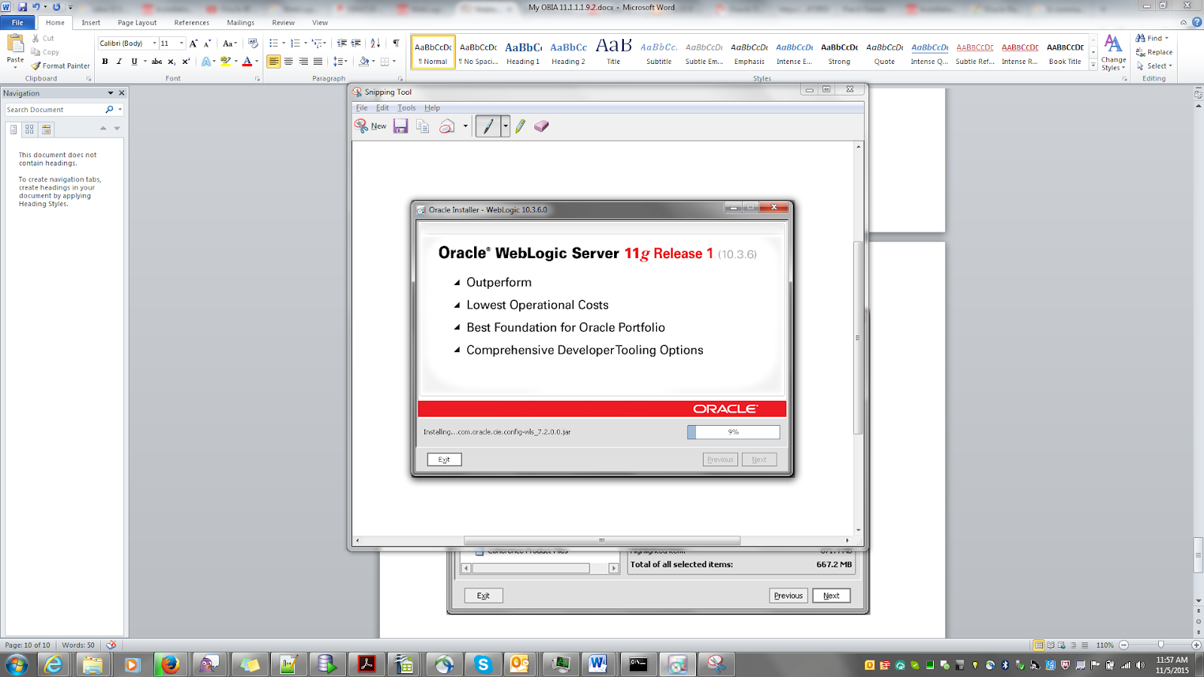This screenshot has height=677, width=1204.
Task: Click Previous button in the Word document image
Action: 789,596
